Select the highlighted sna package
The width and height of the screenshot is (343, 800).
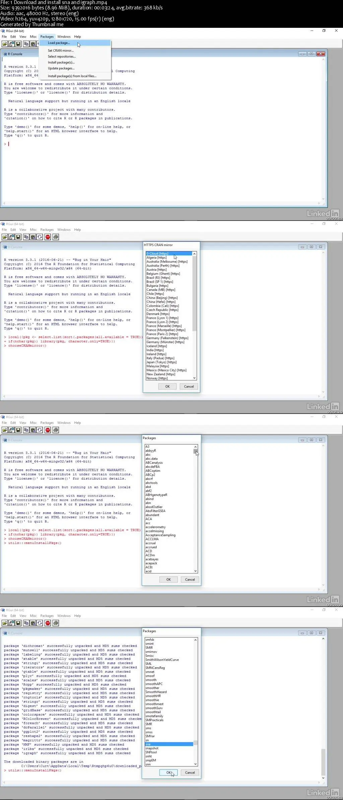coord(169,744)
